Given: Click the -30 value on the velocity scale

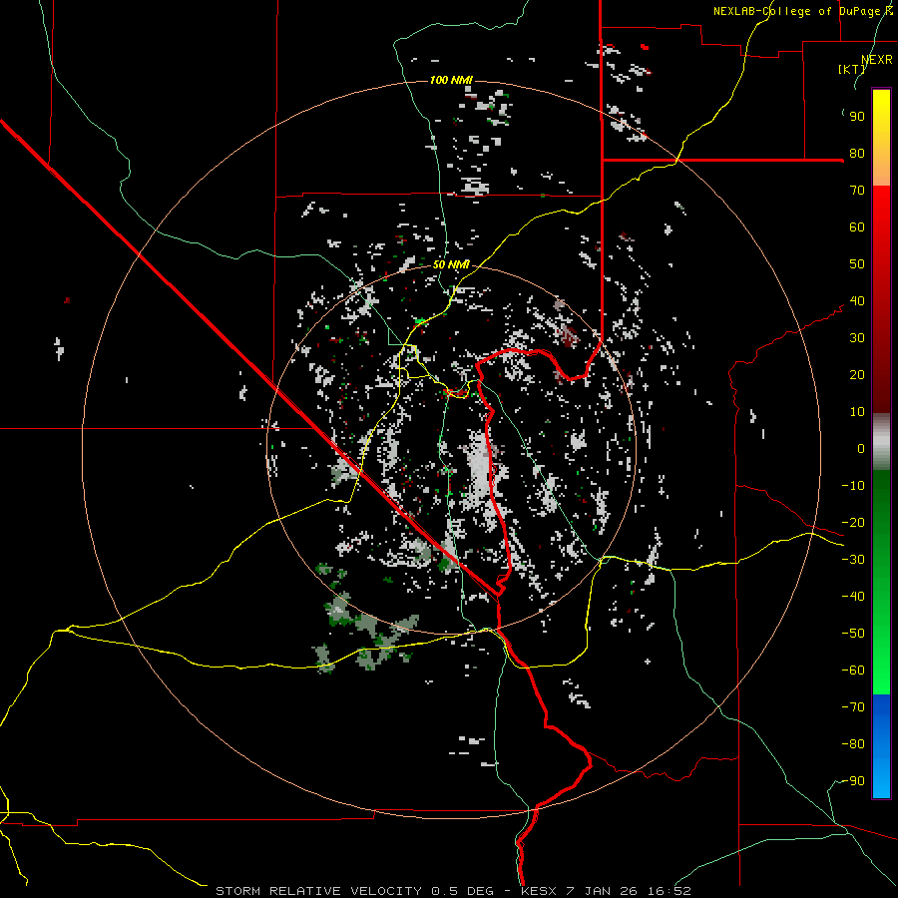Looking at the screenshot, I should [853, 560].
